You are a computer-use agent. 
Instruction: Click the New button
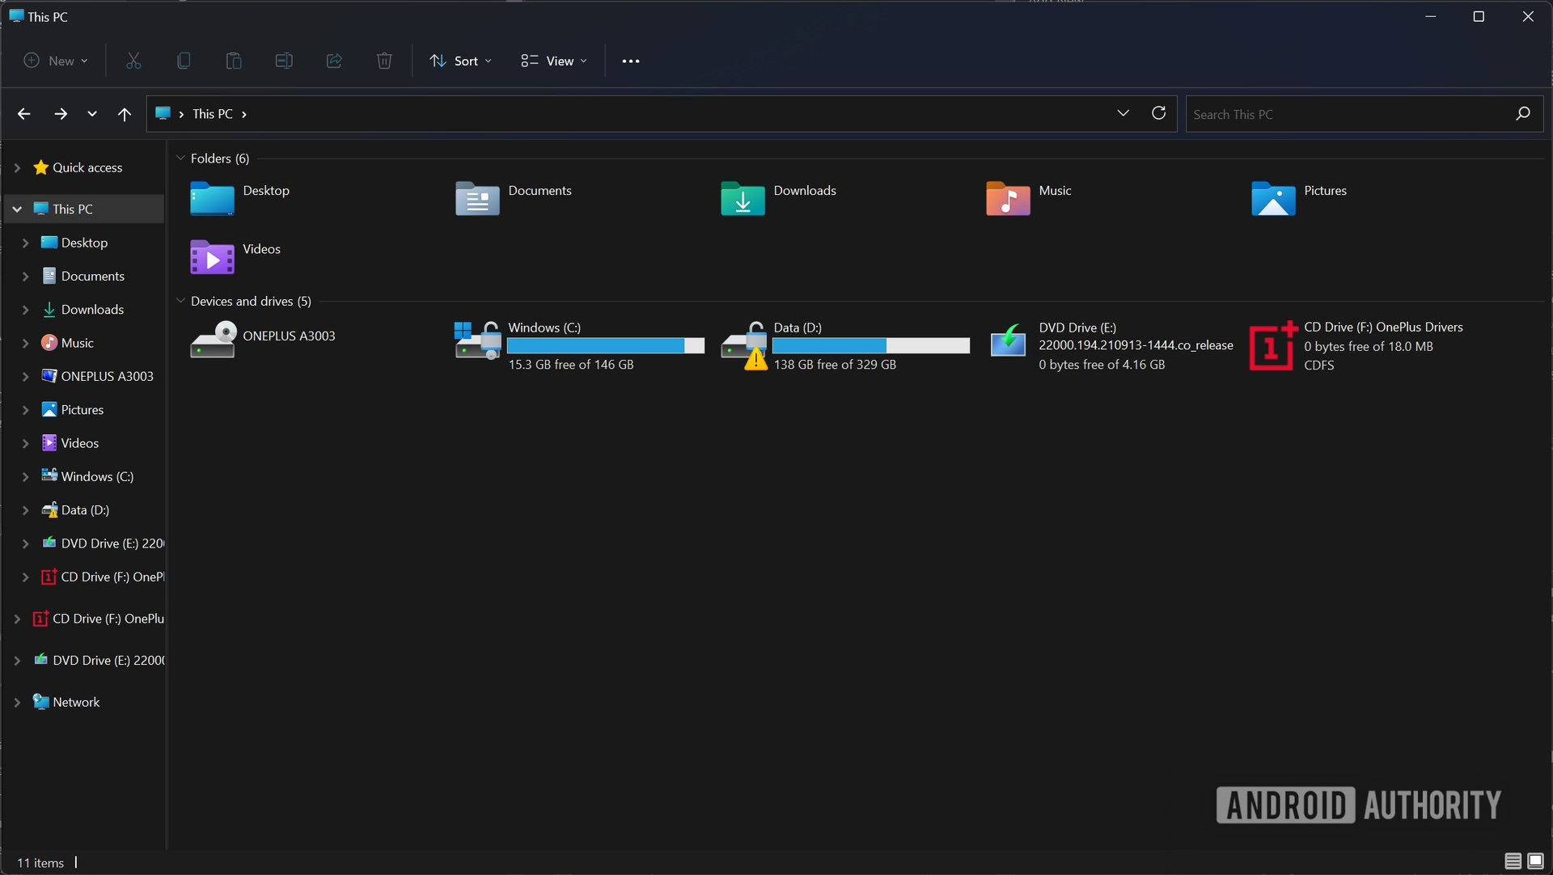(56, 61)
